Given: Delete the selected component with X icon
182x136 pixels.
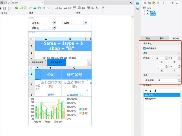Looking at the screenshot, I should 158,3.
